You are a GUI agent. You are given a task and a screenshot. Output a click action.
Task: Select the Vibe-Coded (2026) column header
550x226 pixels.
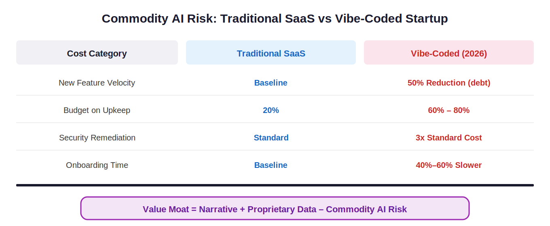click(x=448, y=53)
